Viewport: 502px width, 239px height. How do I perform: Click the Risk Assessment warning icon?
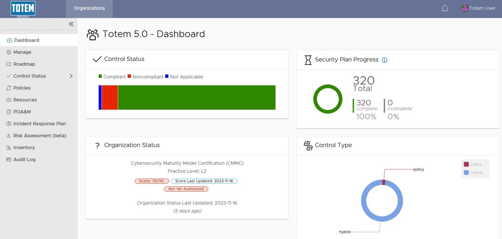(x=9, y=136)
